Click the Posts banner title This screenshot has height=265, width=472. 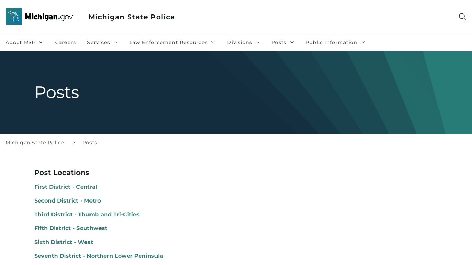pyautogui.click(x=57, y=92)
